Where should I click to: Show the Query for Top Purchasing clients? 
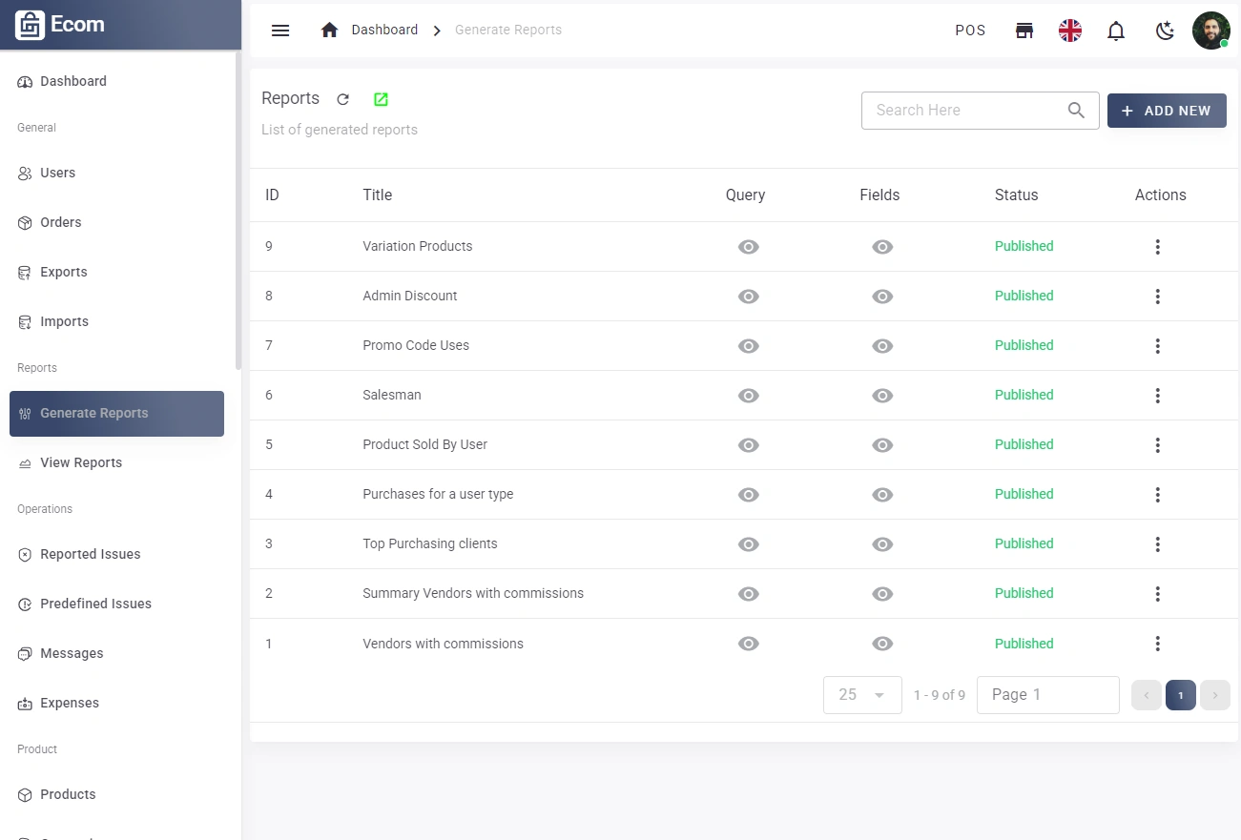click(x=748, y=543)
